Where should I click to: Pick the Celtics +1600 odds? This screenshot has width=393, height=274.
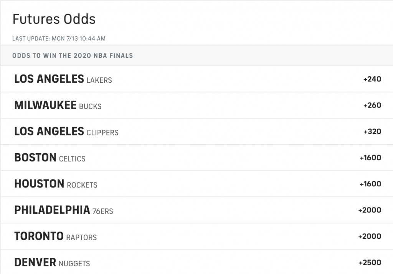pyautogui.click(x=370, y=158)
